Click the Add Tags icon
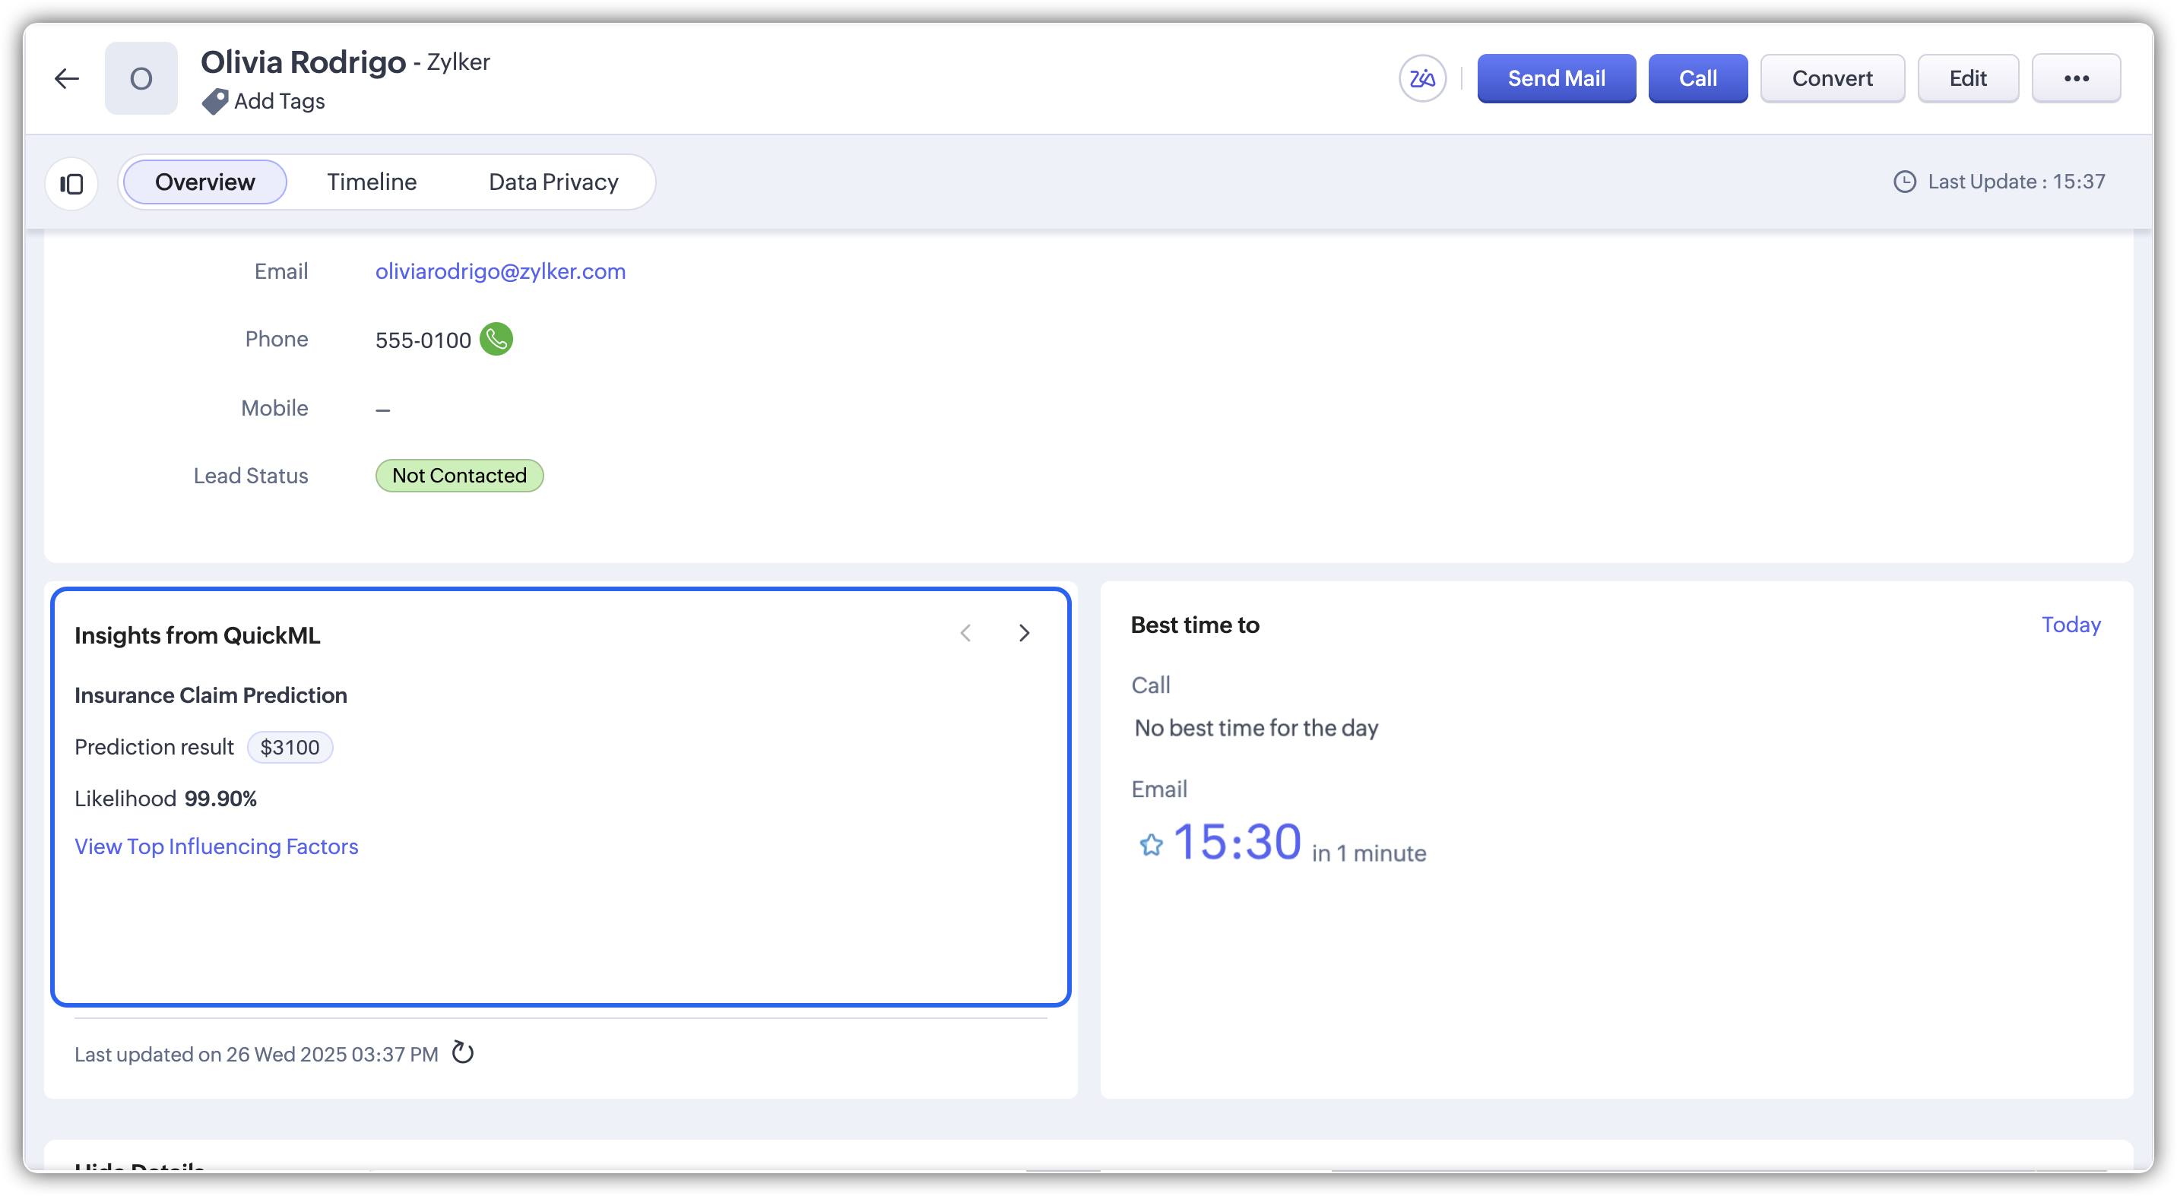 [x=214, y=101]
